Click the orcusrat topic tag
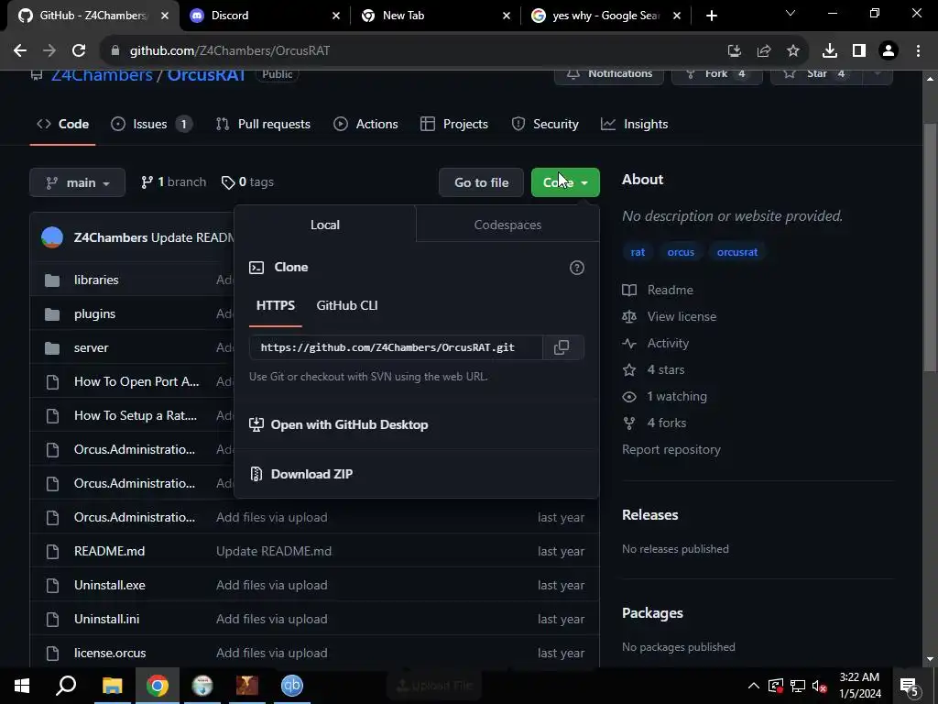Viewport: 938px width, 704px height. click(x=737, y=252)
